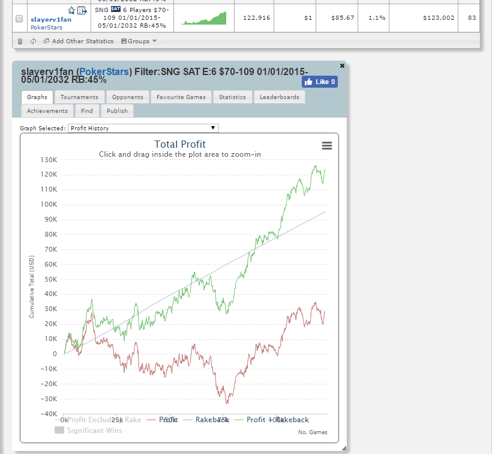
Task: Click the green mini profit graph thumbnail
Action: pyautogui.click(x=204, y=18)
